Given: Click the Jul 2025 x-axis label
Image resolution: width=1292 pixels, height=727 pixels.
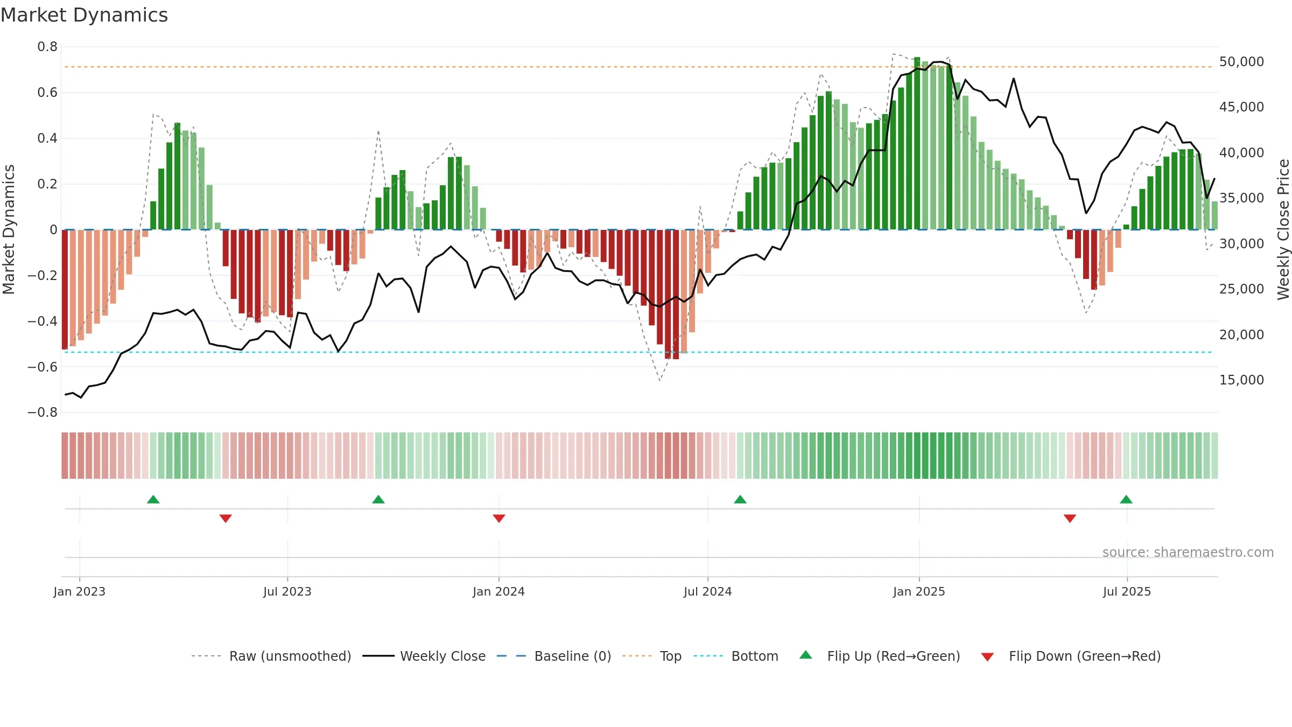Looking at the screenshot, I should coord(1127,591).
